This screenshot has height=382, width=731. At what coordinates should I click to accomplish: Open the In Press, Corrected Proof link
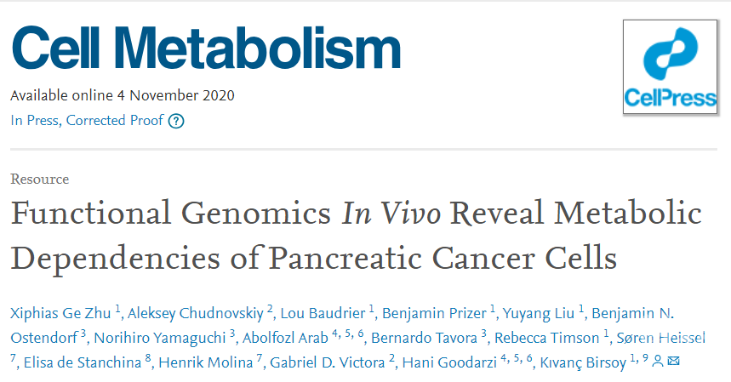(85, 121)
